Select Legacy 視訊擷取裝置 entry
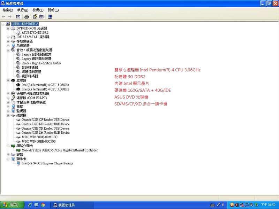The image size is (279, 209). click(x=36, y=59)
